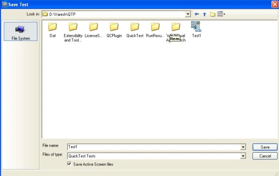Click the Files of type combo box
Screen dimensions: 279x176
point(157,156)
